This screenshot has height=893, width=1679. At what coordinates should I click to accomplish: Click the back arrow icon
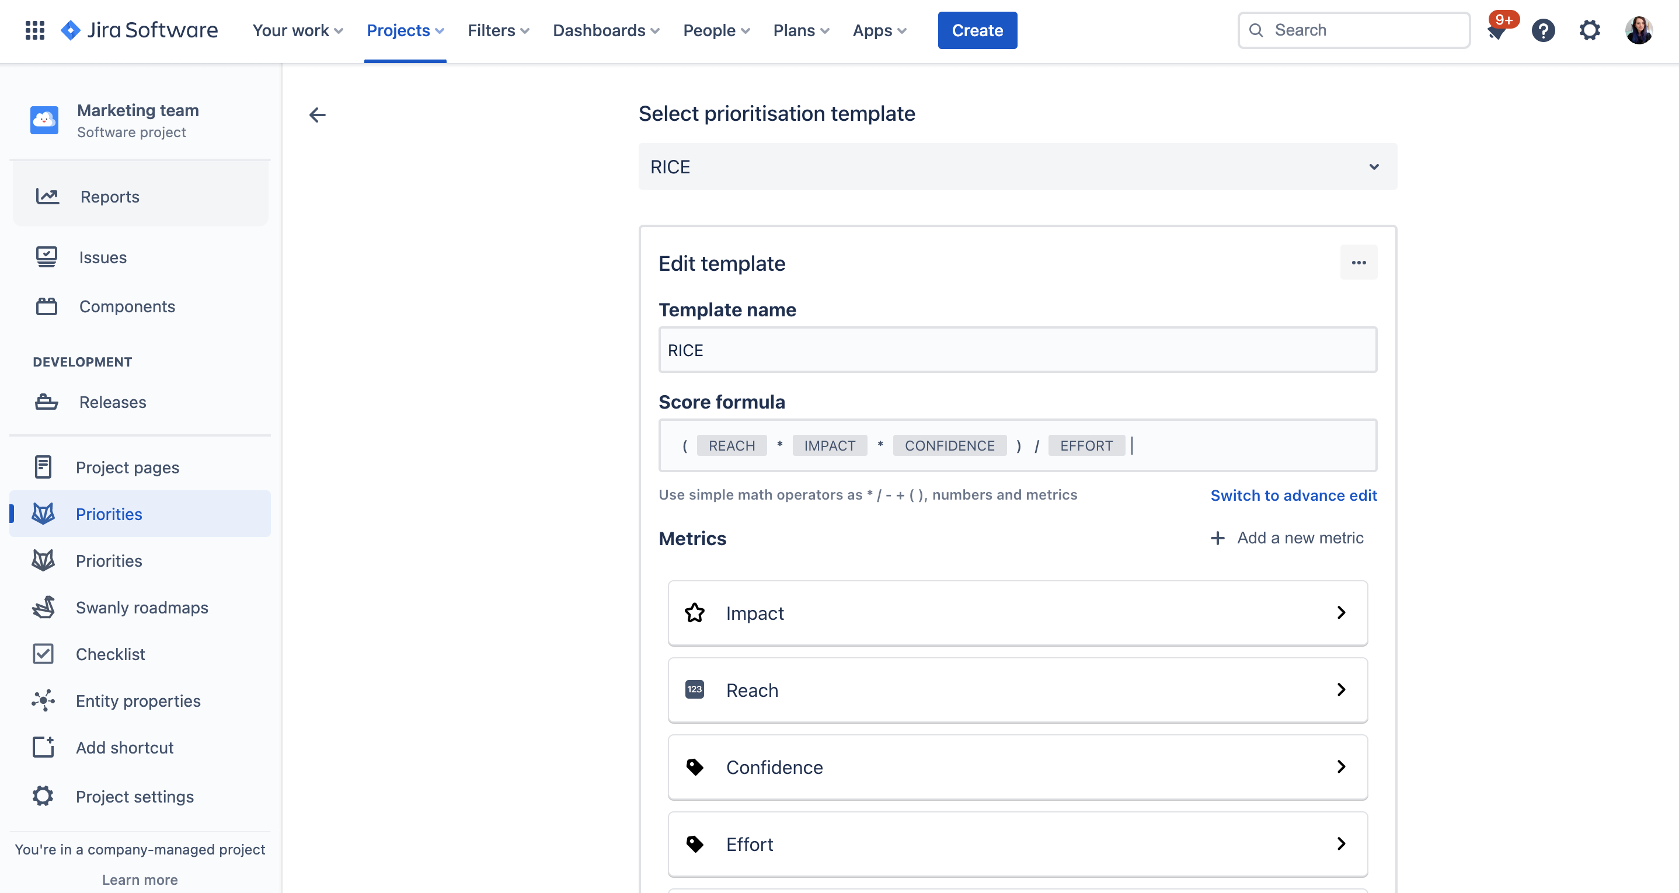tap(318, 115)
